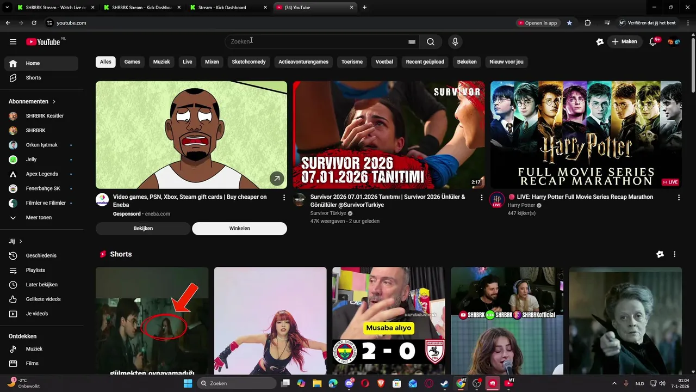
Task: Show hidden tray icons chevron
Action: (x=614, y=383)
